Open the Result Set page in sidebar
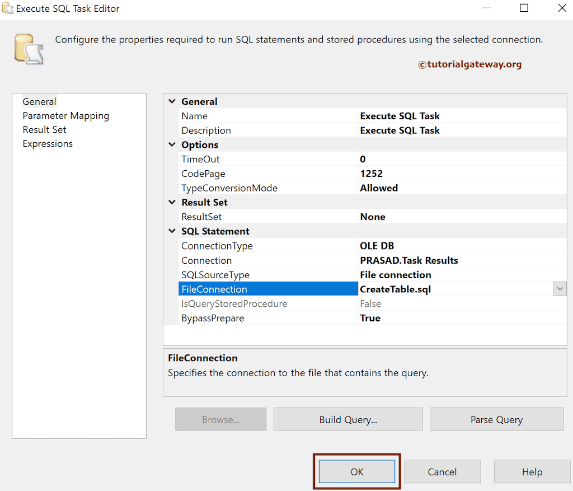 (44, 129)
